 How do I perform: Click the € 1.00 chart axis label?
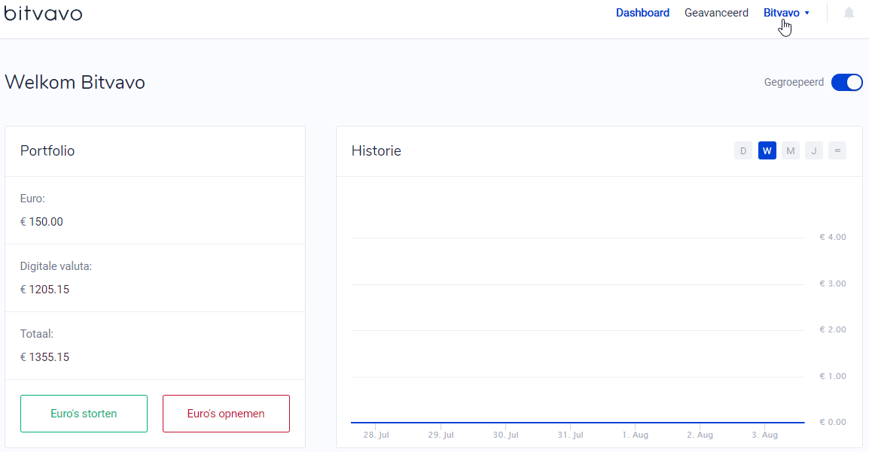pyautogui.click(x=833, y=375)
